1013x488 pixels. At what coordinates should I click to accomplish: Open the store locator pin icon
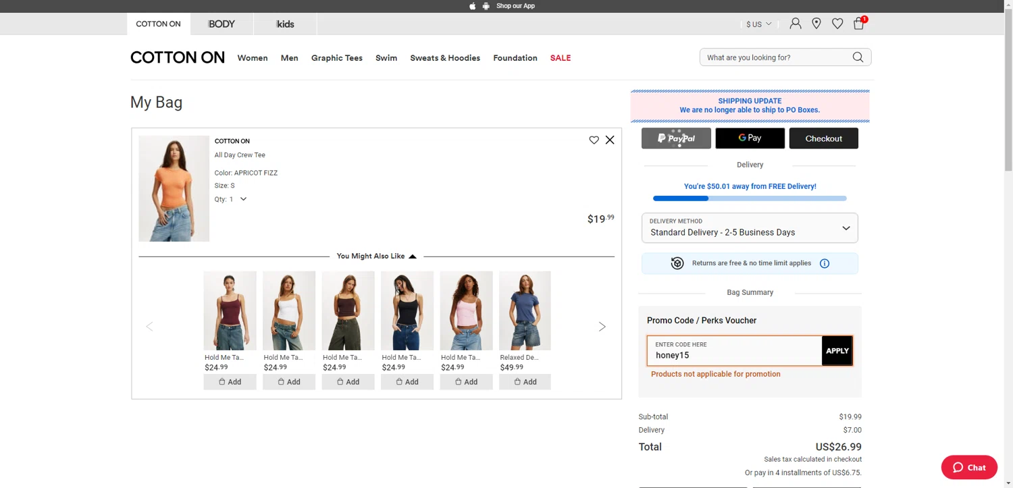pos(816,24)
